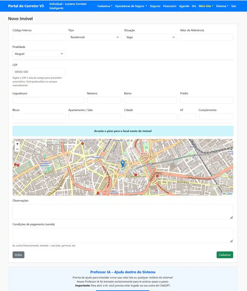This screenshot has height=291, width=247.
Task: Click the map zoom in plus button
Action: (x=17, y=144)
